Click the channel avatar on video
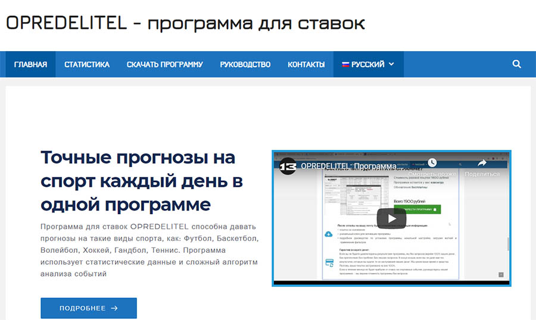Viewport: 536px width, 320px height. (288, 167)
